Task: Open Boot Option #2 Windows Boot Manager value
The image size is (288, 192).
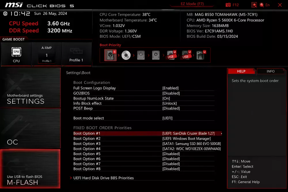Action: pyautogui.click(x=186, y=138)
